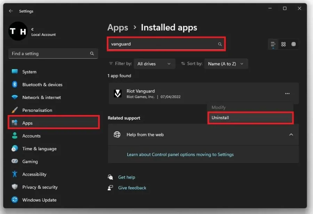Switch to grid view layout

283,44
